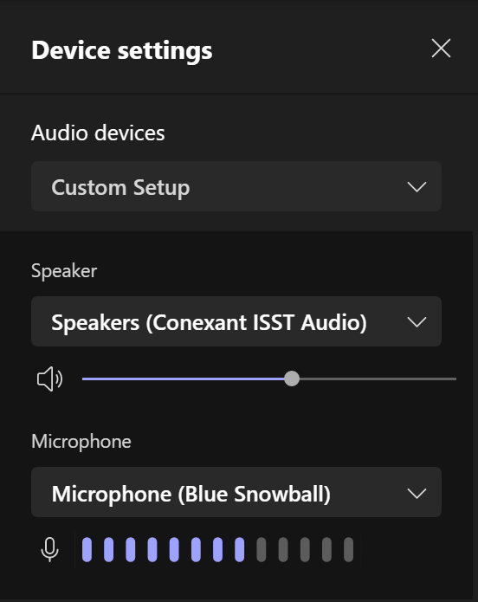The width and height of the screenshot is (478, 602).
Task: Open the Speakers (Conexant ISST Audio) dropdown
Action: (236, 321)
